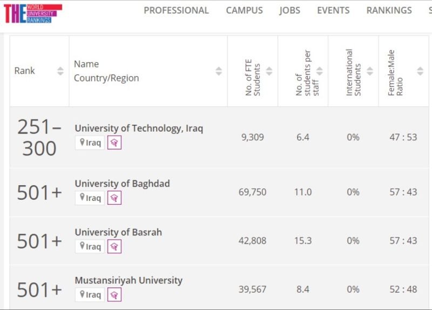Screen dimensions: 432x310
Task: Click graduation cap icon beside University of Basrah
Action: click(x=114, y=246)
